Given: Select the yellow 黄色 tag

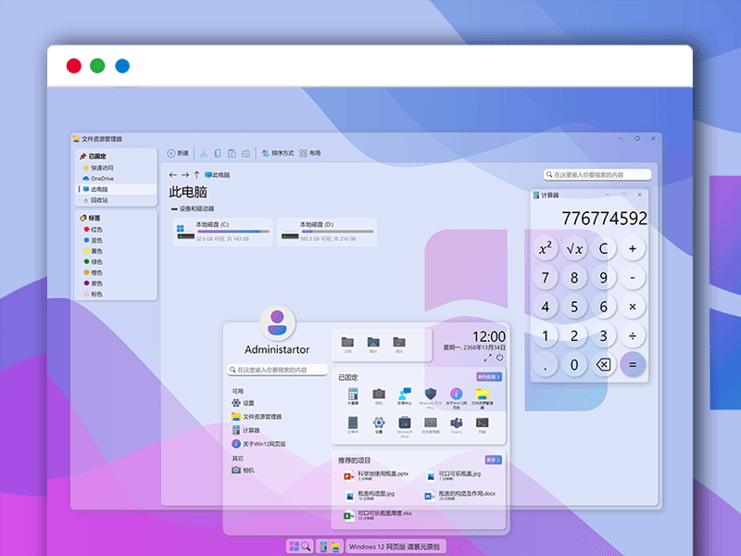Looking at the screenshot, I should [x=94, y=251].
